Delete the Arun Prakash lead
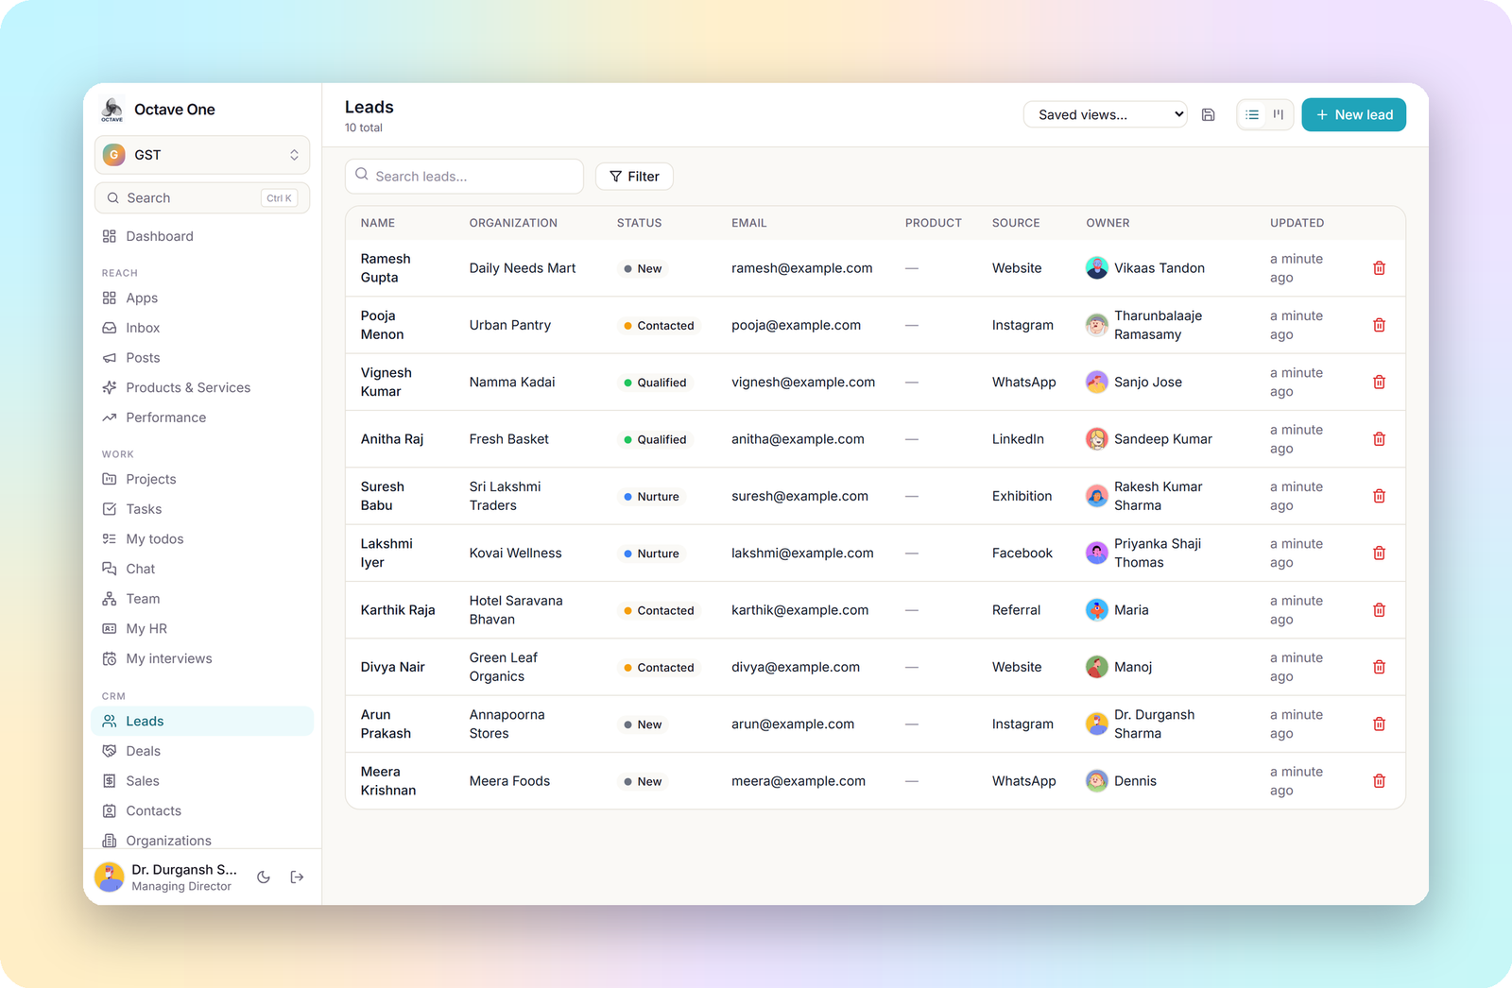Image resolution: width=1512 pixels, height=988 pixels. 1379,724
